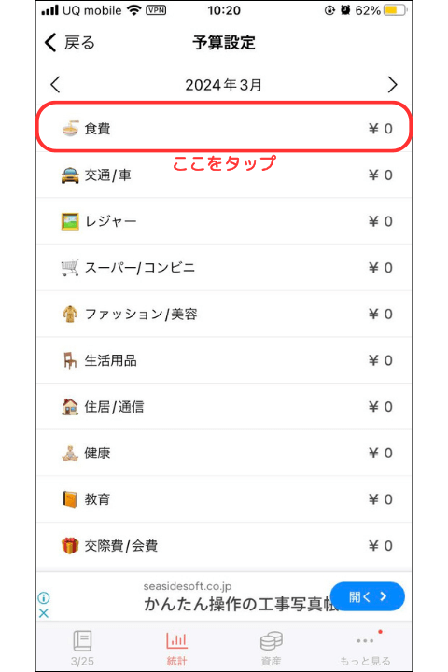The width and height of the screenshot is (448, 672).
Task: Open ad info circle icon
Action: click(44, 597)
